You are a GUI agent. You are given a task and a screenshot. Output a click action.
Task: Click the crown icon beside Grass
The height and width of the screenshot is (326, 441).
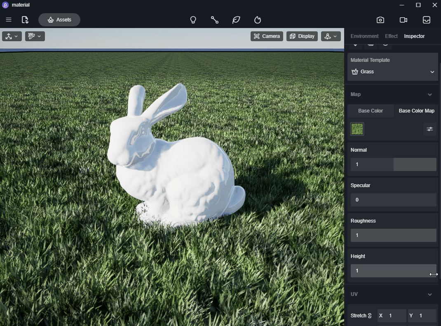click(355, 72)
